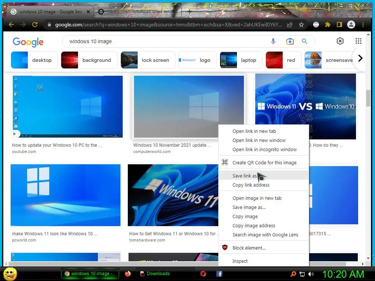
Task: Launch Opera from the taskbar
Action: [203, 274]
